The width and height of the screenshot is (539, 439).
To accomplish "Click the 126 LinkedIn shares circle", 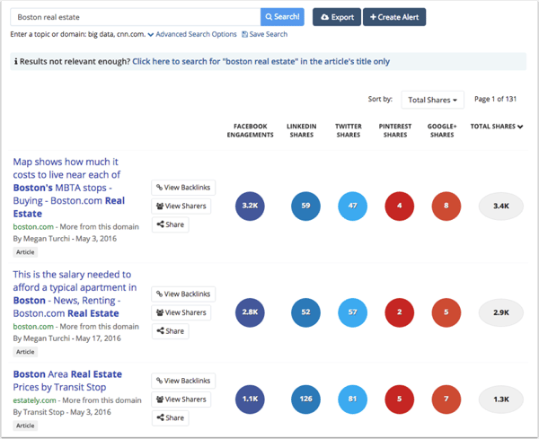I will [305, 399].
